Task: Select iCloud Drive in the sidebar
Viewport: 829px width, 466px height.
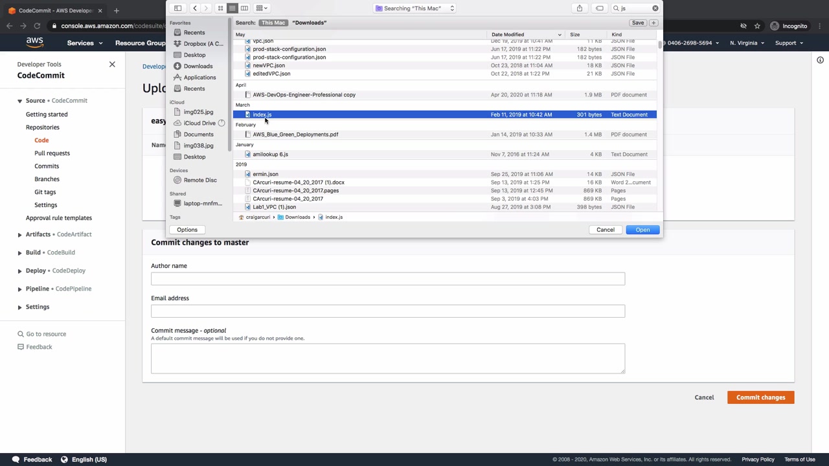Action: click(x=199, y=123)
